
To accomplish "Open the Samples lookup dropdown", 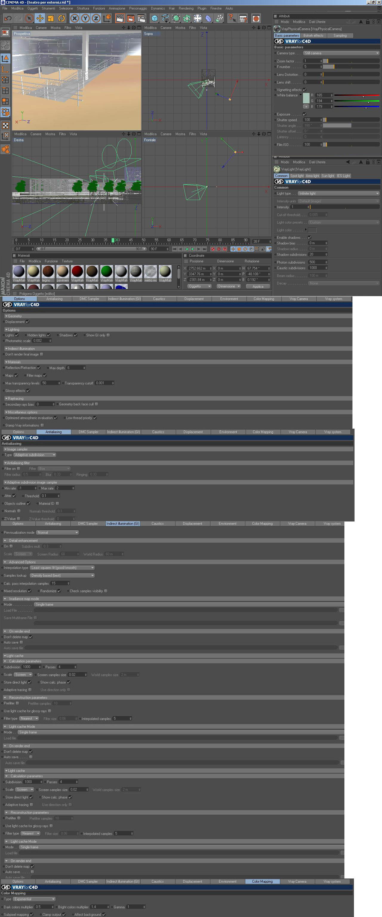I will tap(62, 576).
